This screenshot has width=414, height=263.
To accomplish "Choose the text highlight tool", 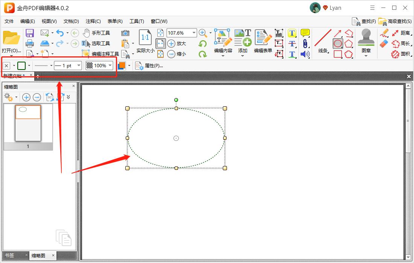I will pos(292,33).
